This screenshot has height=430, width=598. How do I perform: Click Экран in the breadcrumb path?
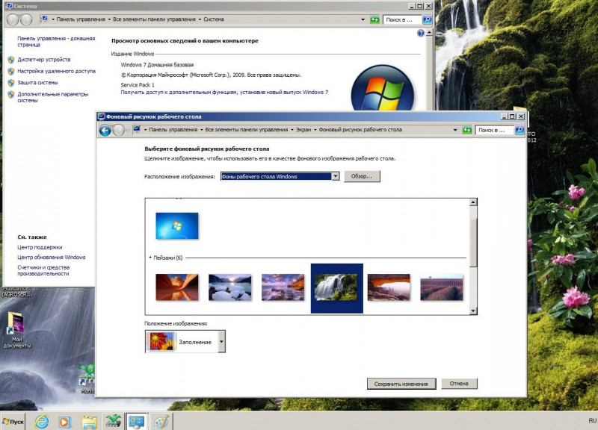pos(303,130)
